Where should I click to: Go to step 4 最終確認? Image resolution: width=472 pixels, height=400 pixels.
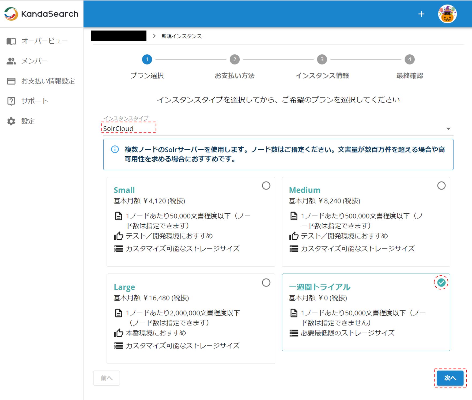point(410,67)
